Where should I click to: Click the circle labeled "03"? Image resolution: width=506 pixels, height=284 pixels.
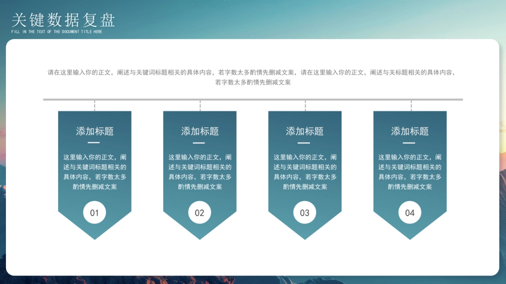tap(304, 212)
